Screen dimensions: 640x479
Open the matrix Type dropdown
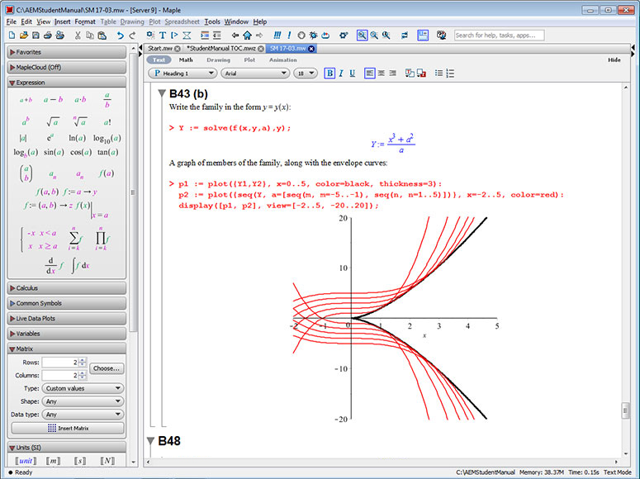point(83,388)
